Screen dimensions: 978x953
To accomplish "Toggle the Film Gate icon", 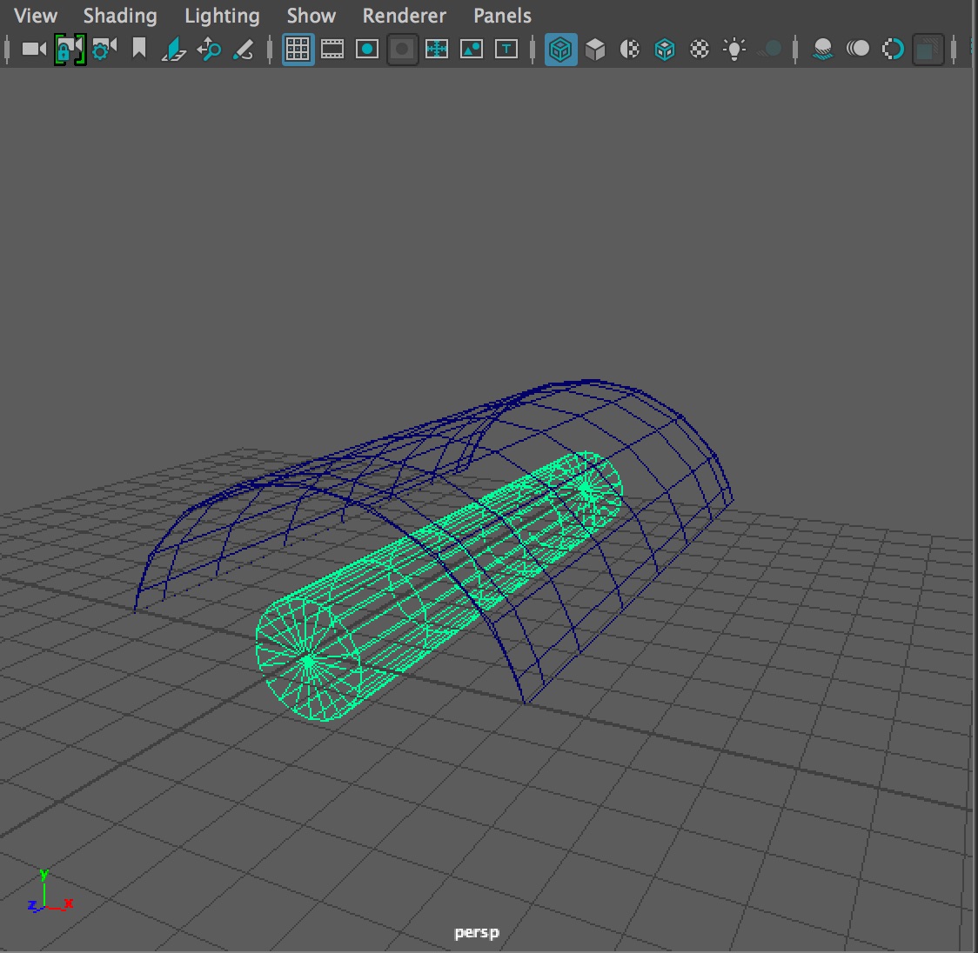I will (332, 50).
